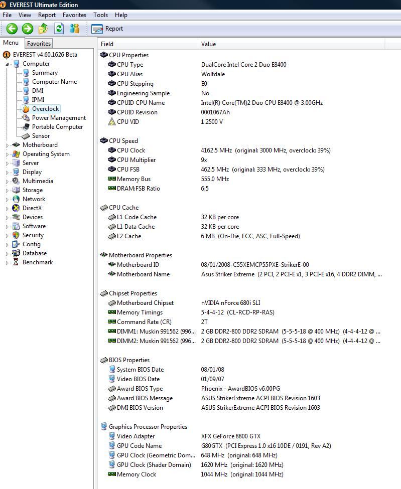Click the Motherboard Properties group icon

[x=104, y=255]
